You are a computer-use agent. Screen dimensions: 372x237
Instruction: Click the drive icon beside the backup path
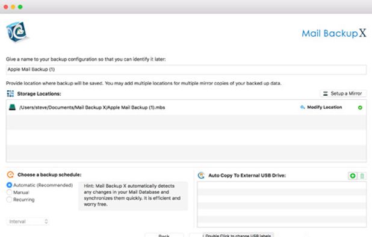12,107
